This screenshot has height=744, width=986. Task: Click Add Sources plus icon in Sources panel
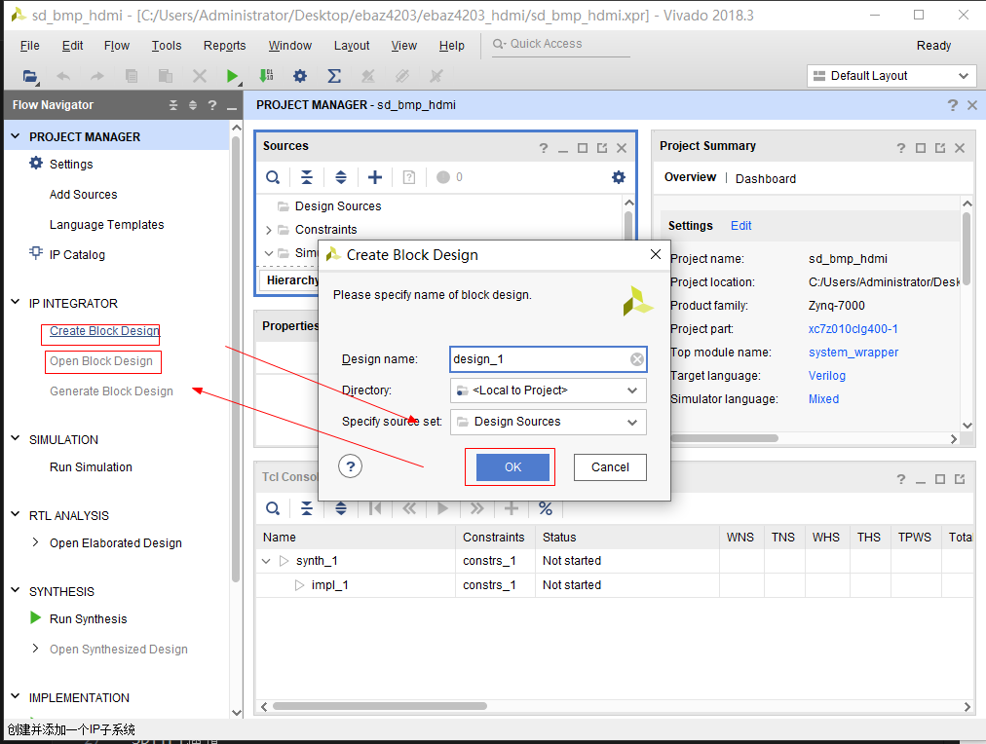pyautogui.click(x=375, y=177)
